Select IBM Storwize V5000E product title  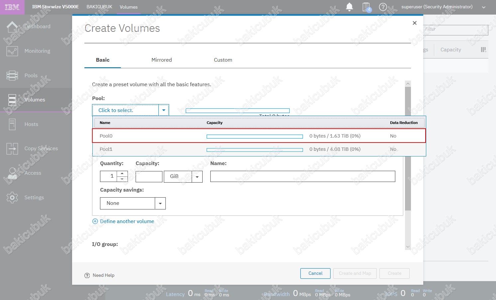[x=55, y=7]
